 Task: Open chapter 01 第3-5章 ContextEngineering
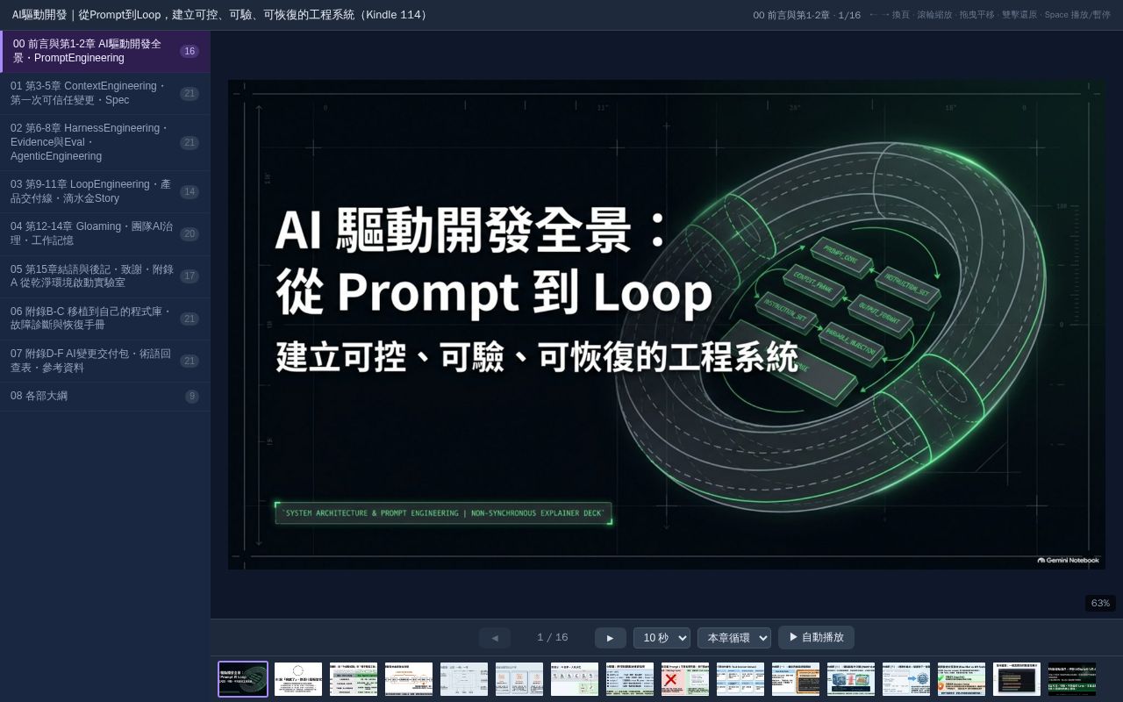click(105, 93)
